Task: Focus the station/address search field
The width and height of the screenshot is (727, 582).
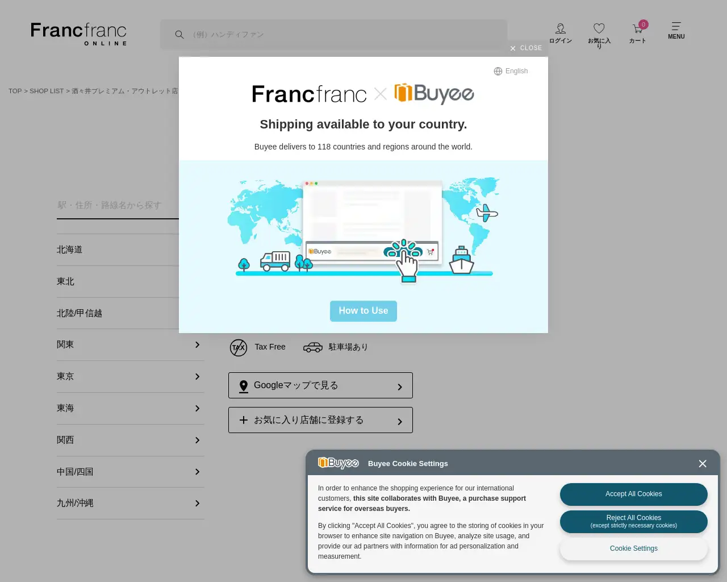Action: coord(118,205)
